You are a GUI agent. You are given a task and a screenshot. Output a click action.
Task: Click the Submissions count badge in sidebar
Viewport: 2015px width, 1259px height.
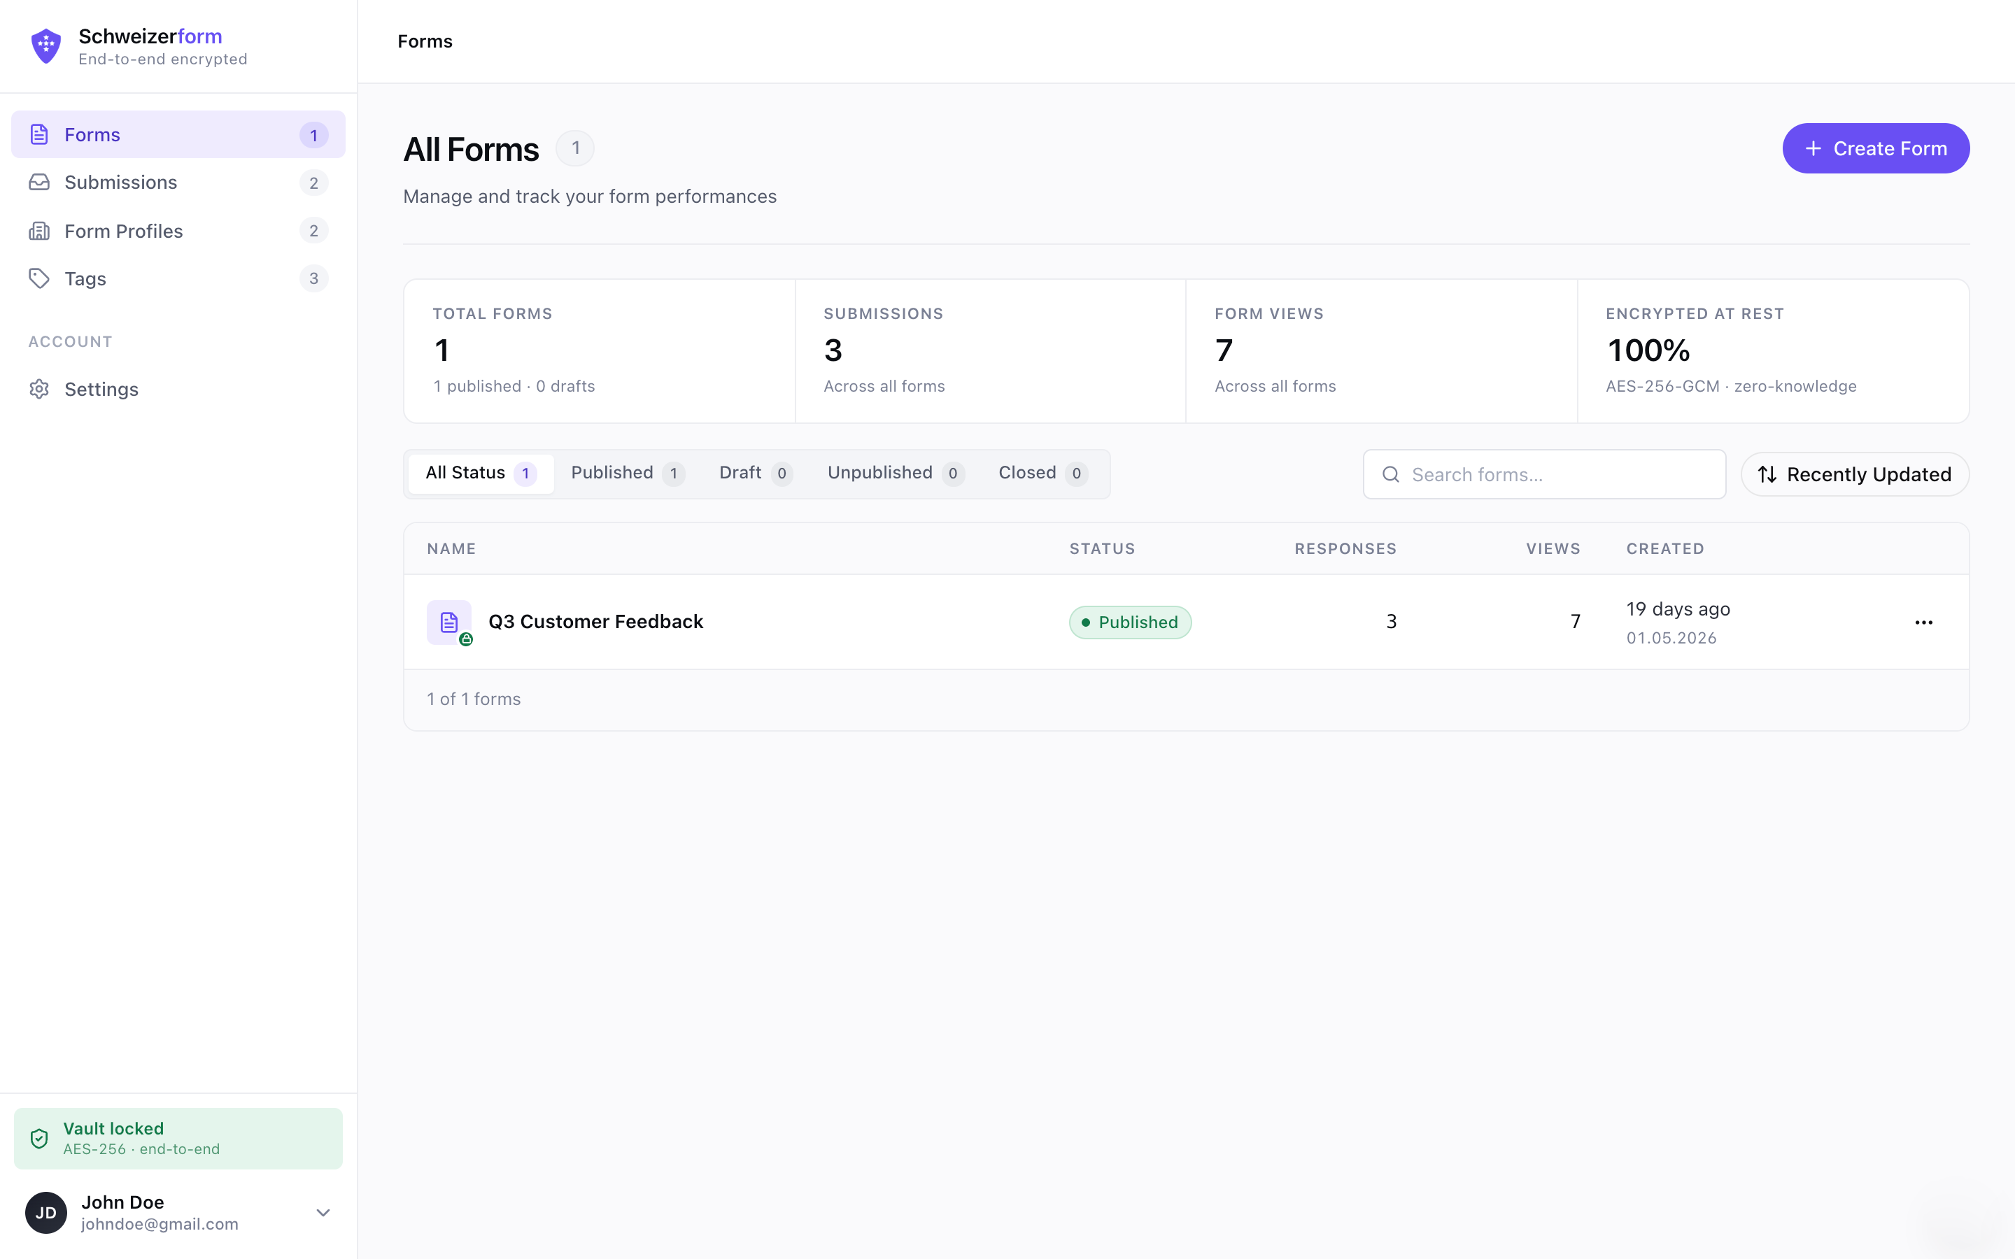pyautogui.click(x=314, y=183)
